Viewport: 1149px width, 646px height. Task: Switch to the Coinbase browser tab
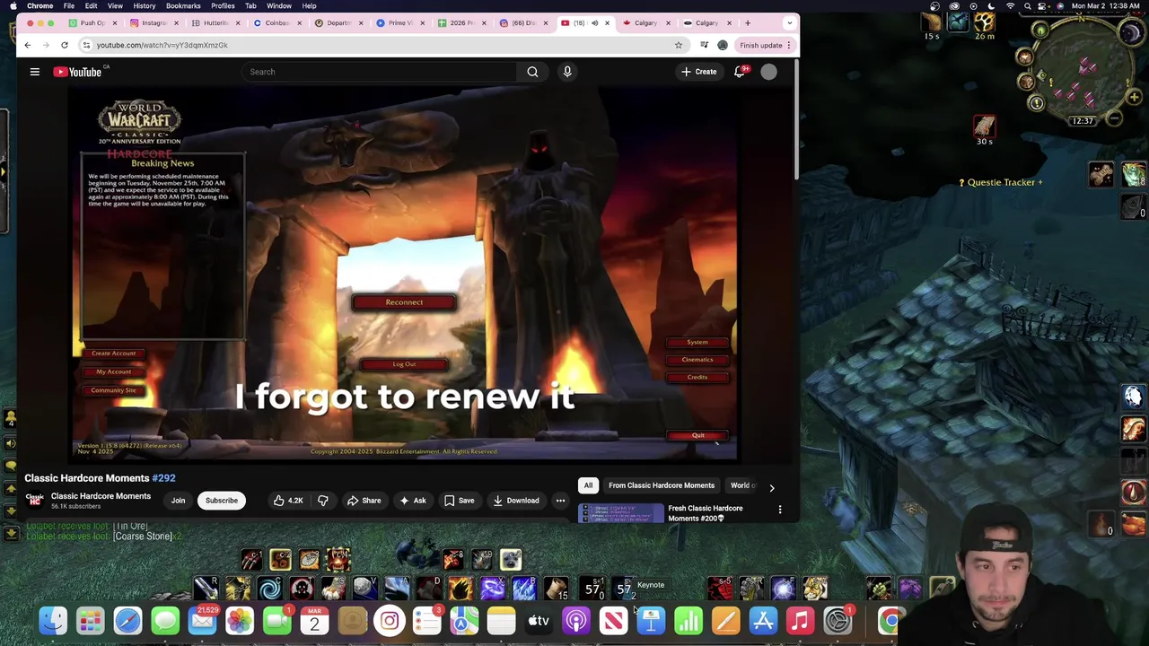coord(276,22)
